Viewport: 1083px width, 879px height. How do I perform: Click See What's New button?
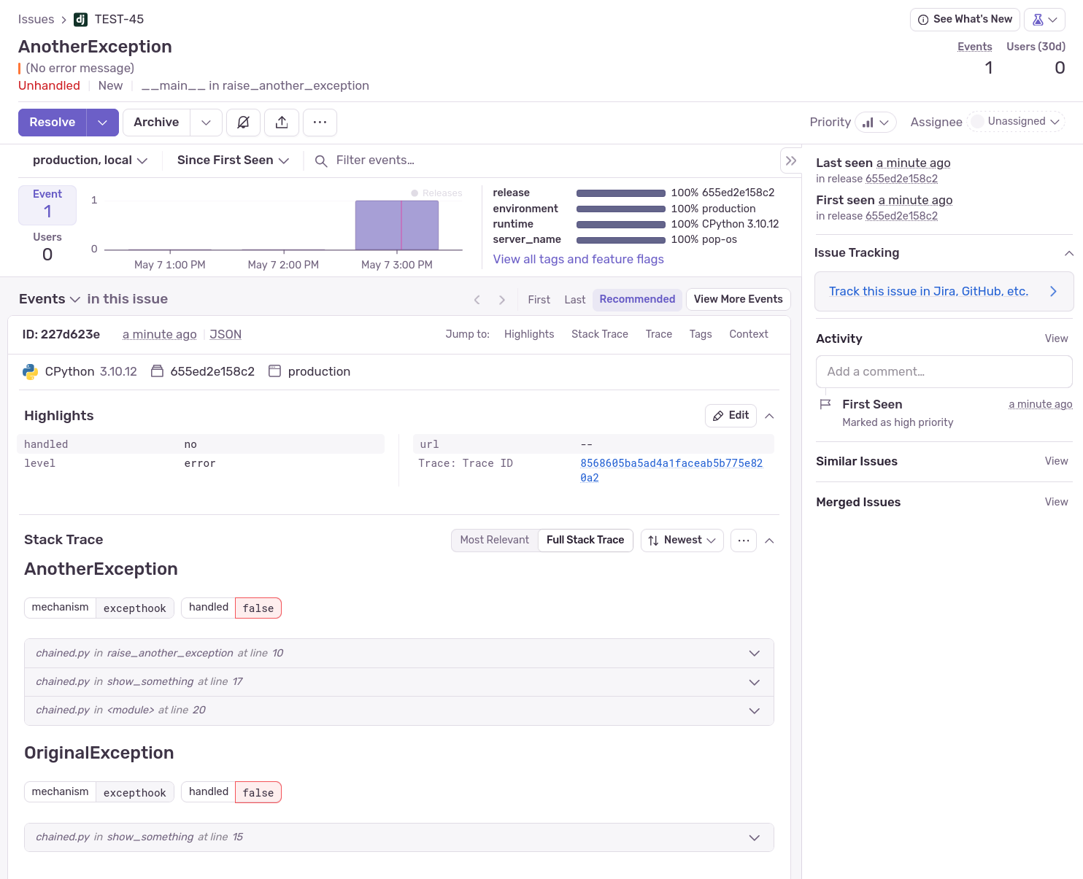click(965, 20)
